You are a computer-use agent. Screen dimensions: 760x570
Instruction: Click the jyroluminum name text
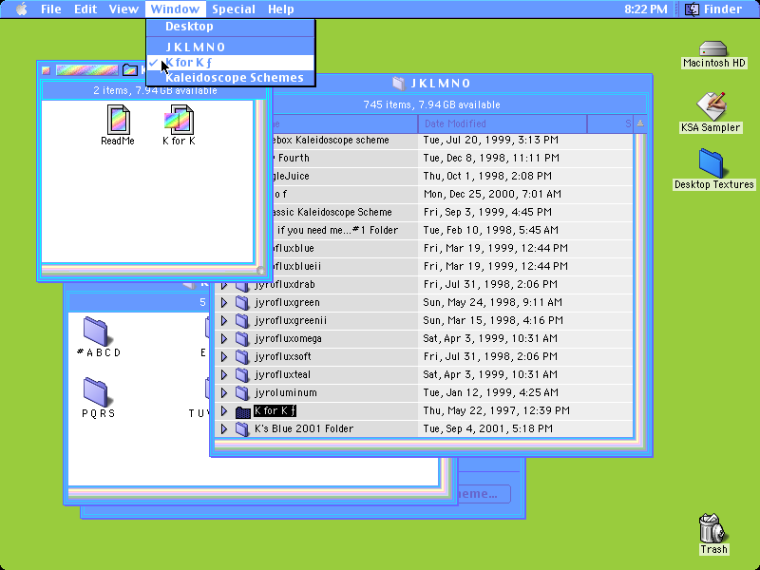pos(286,392)
